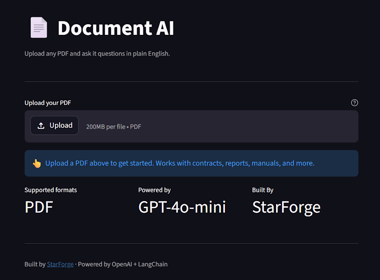Click the pointing hand emoji in the info banner

[37, 163]
